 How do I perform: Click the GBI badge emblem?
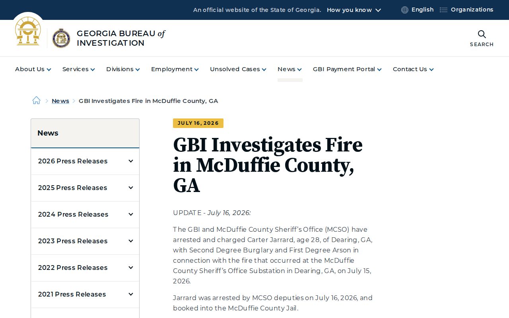61,38
